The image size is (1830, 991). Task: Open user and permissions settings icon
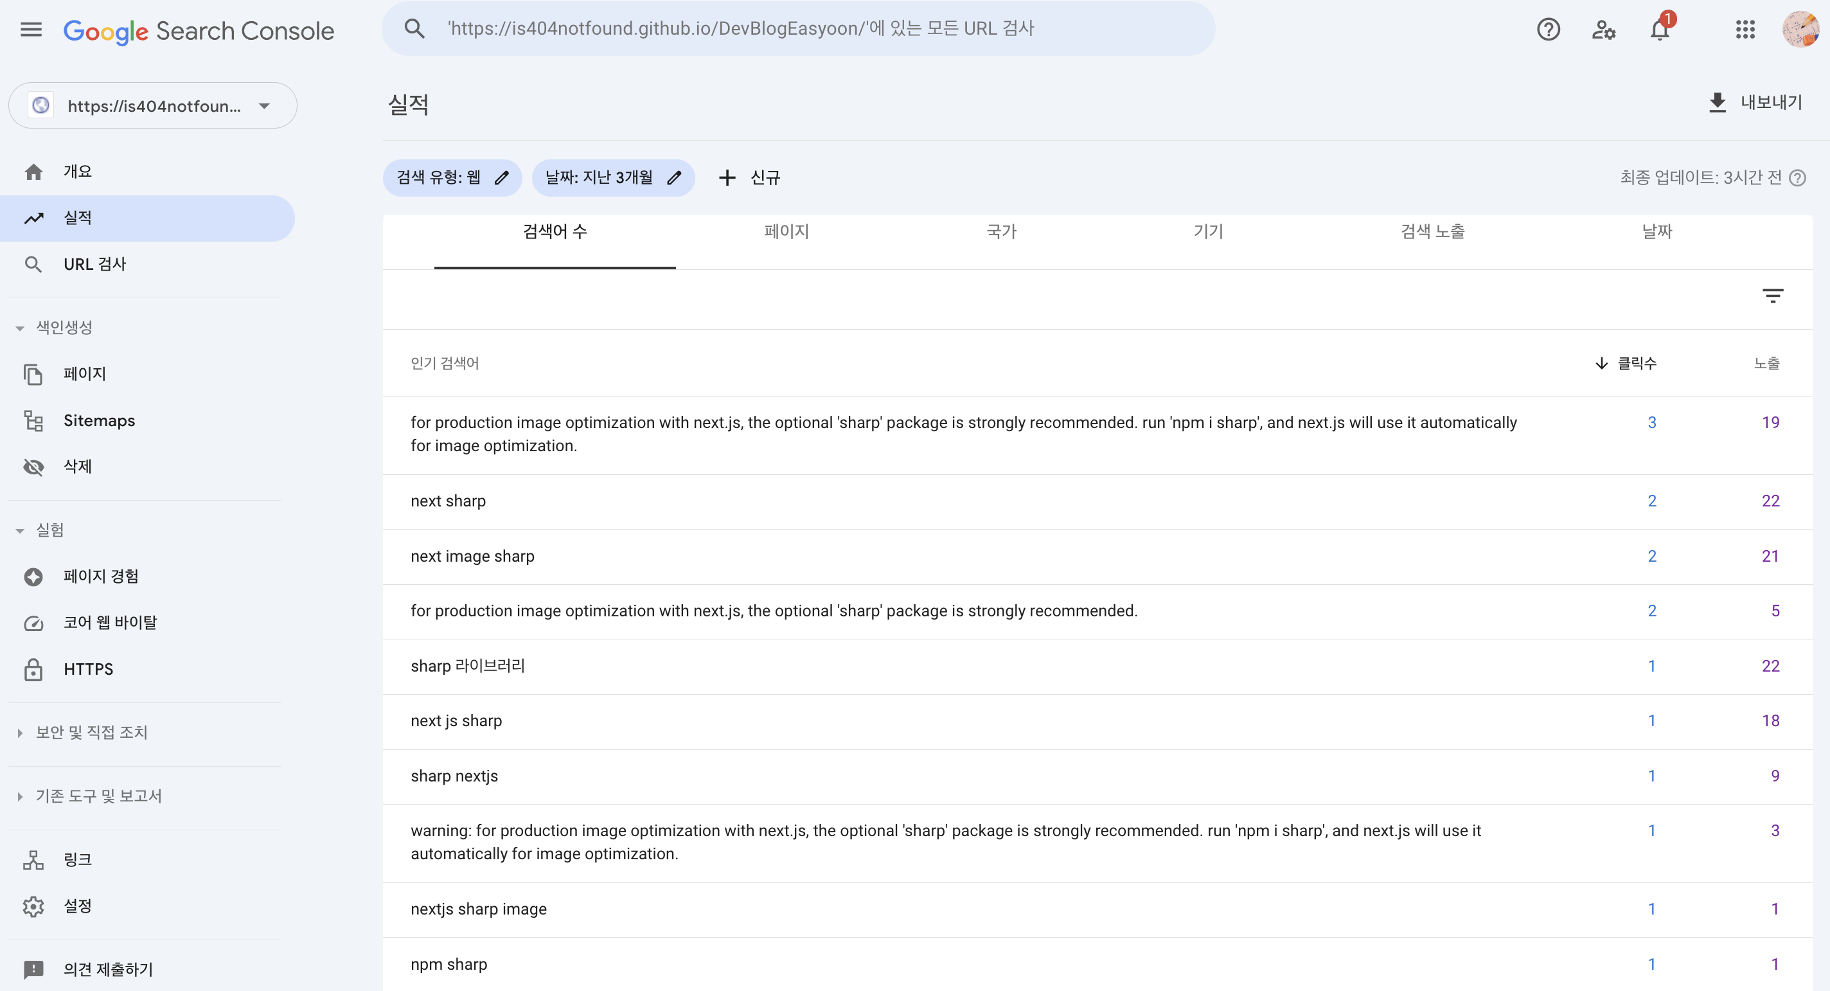click(x=1603, y=30)
